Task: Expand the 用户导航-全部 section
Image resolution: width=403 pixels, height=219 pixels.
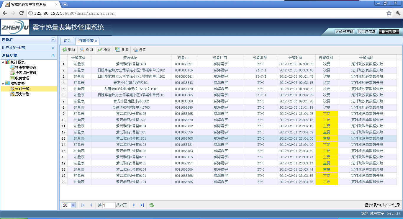Action: [53, 48]
